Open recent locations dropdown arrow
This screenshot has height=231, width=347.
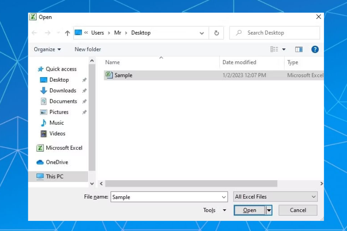tap(58, 33)
